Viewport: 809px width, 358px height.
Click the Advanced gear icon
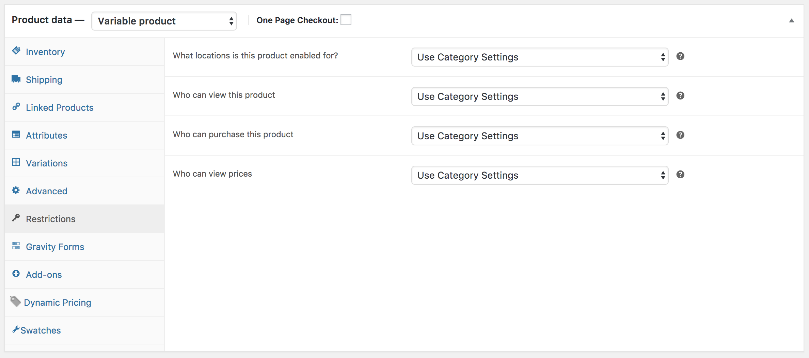coord(16,190)
